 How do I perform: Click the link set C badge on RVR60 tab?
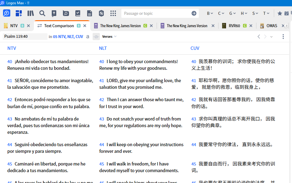click(x=245, y=26)
